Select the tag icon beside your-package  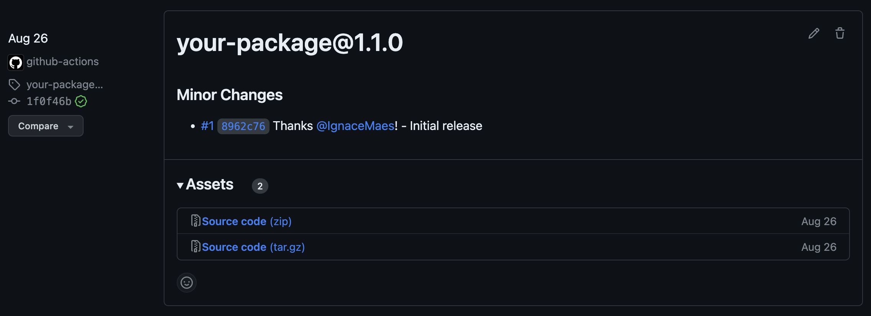(14, 84)
